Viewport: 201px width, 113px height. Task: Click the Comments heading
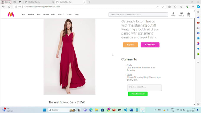pos(129,60)
